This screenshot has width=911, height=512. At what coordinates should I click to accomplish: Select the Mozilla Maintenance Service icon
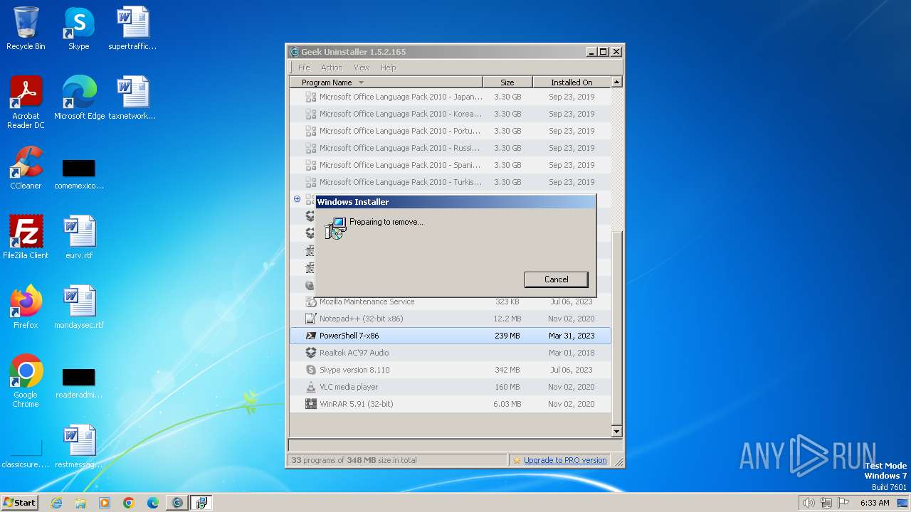click(310, 302)
